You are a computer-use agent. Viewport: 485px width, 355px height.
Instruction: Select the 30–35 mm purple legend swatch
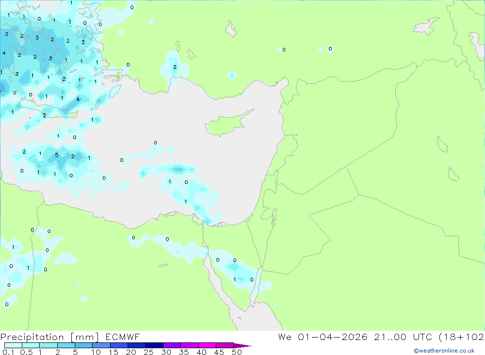[x=172, y=345]
